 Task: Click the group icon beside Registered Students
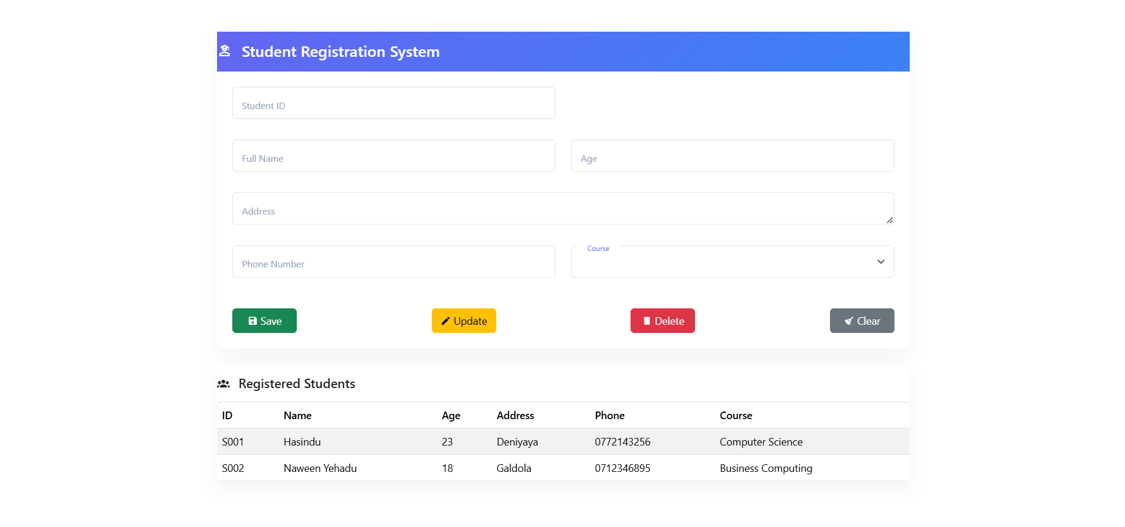click(223, 384)
